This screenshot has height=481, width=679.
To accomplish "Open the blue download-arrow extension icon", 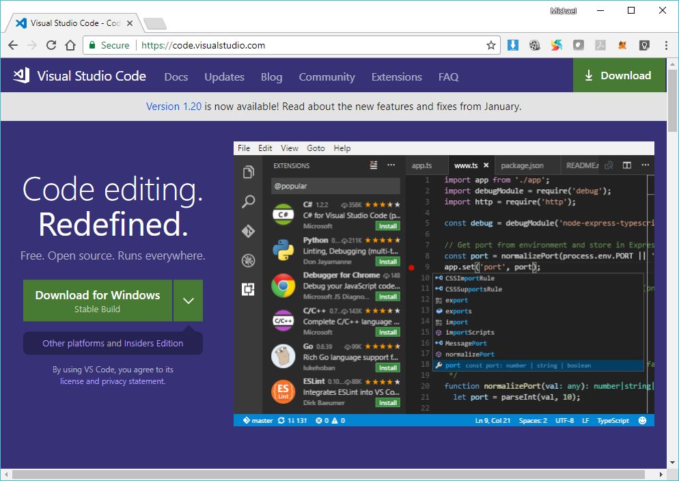I will click(x=513, y=45).
